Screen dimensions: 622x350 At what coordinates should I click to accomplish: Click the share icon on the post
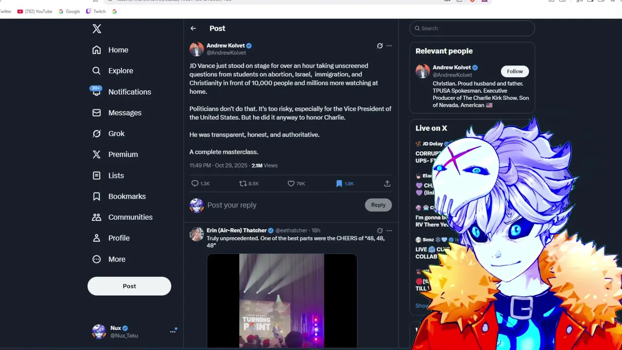tap(387, 183)
